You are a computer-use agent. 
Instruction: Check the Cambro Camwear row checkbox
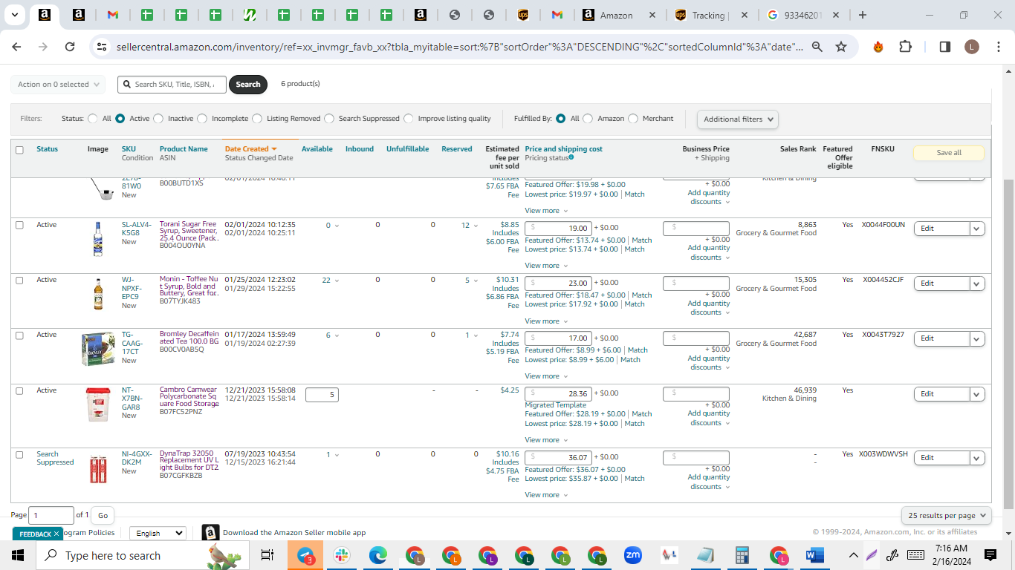point(19,391)
